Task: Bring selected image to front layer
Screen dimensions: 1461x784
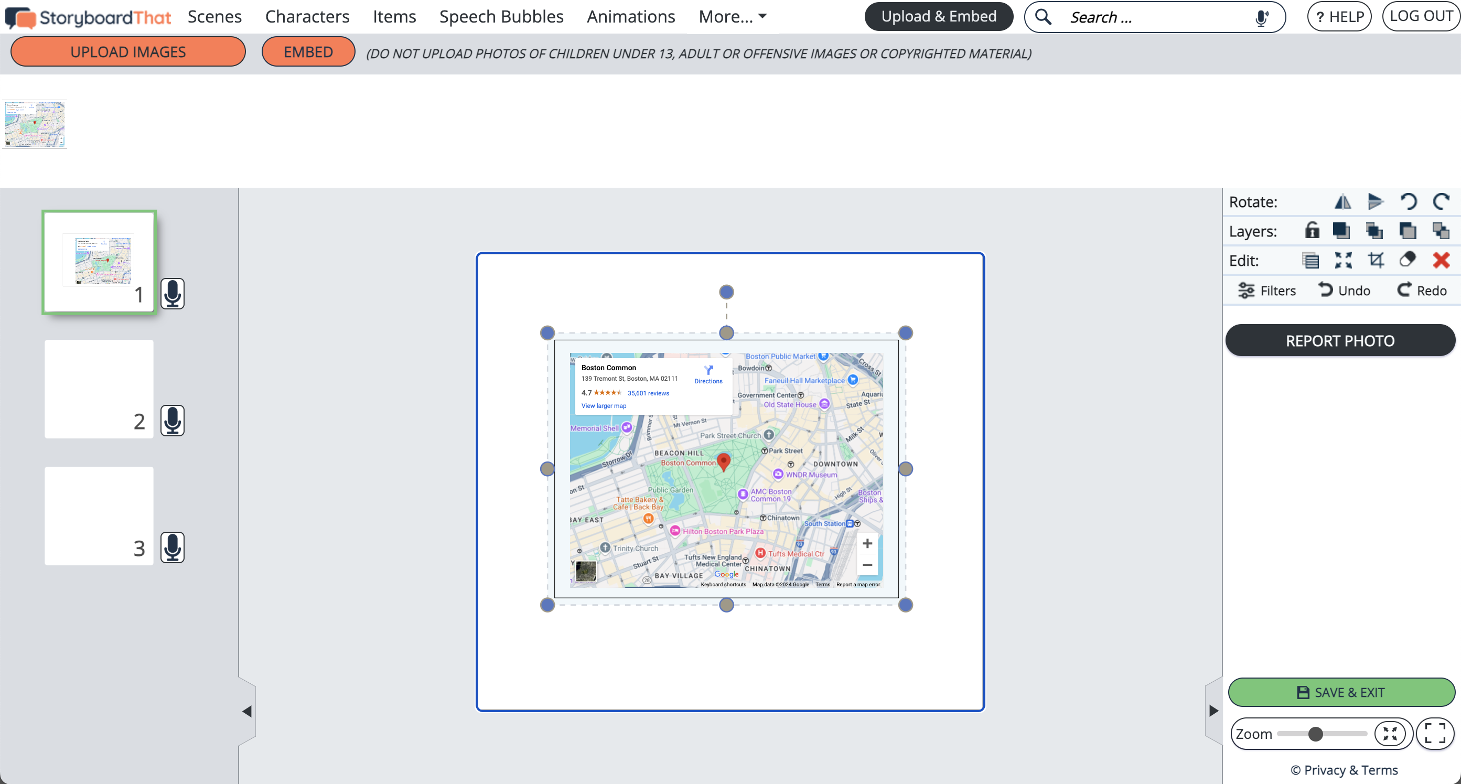Action: (1341, 231)
